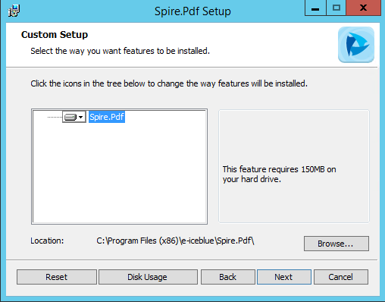
Task: Click the install location path text
Action: tap(175, 241)
